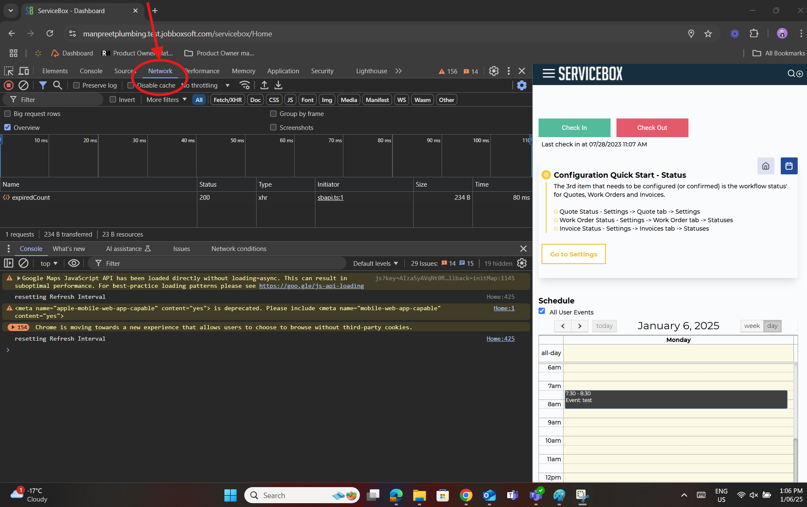Show console sidebar icon
Viewport: 807px width, 507px height.
(x=8, y=263)
